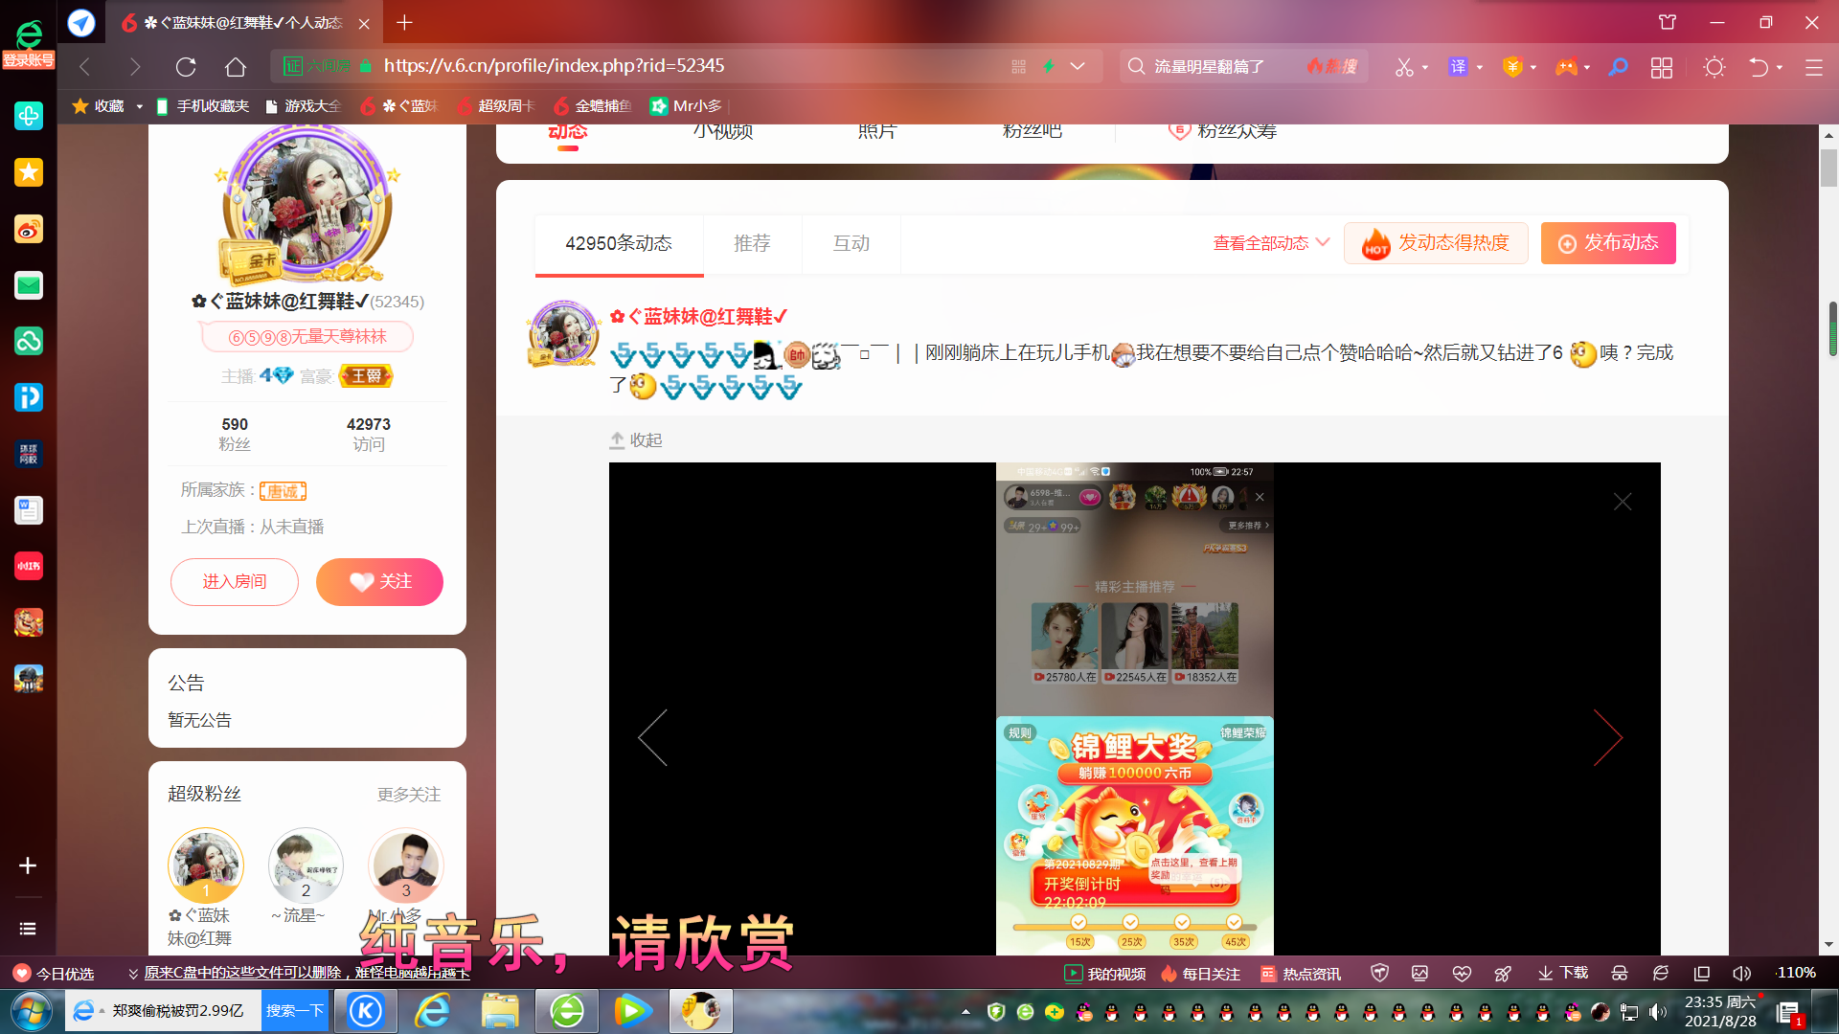Open the 手机收藏夹 bookmark

point(202,106)
